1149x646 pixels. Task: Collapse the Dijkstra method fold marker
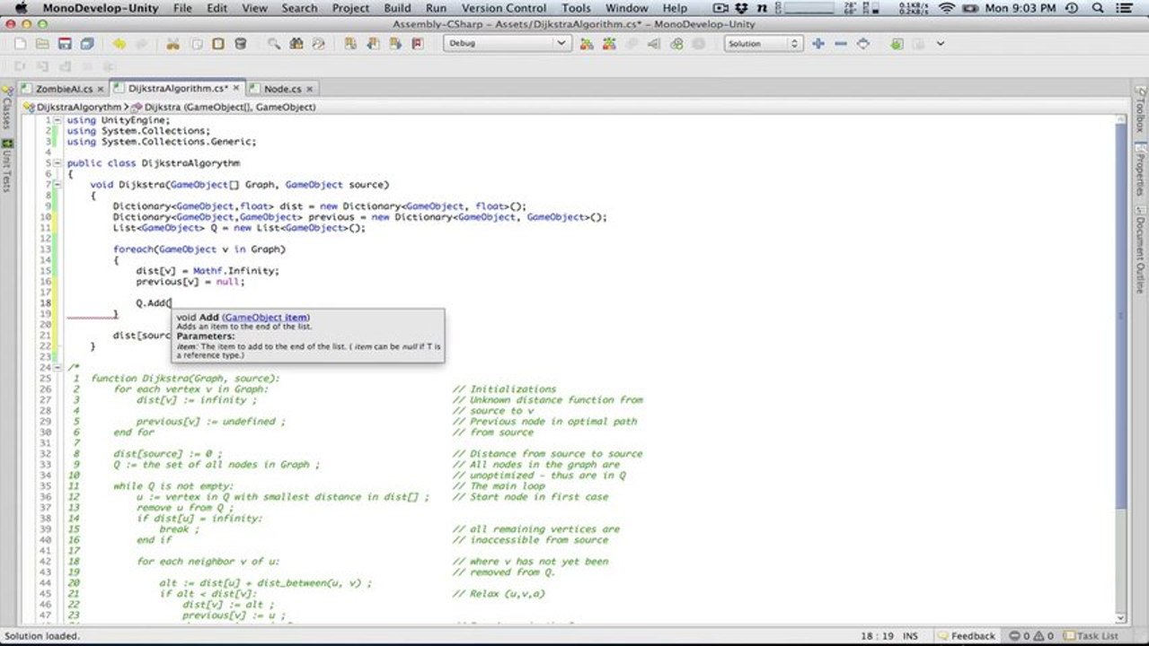point(58,185)
